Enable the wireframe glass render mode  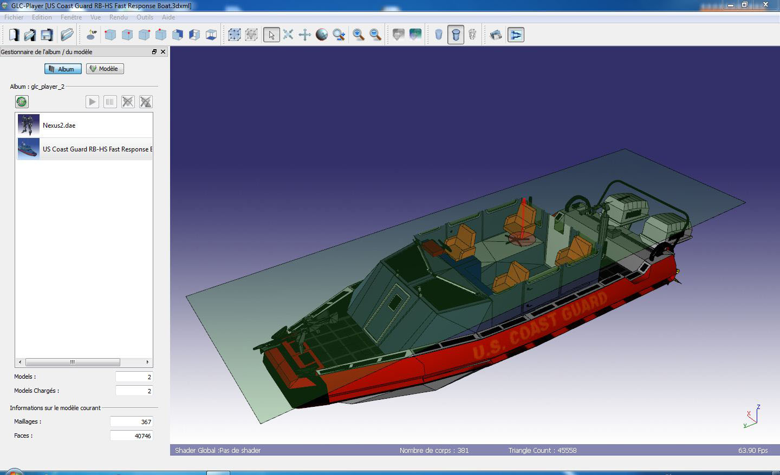[472, 35]
